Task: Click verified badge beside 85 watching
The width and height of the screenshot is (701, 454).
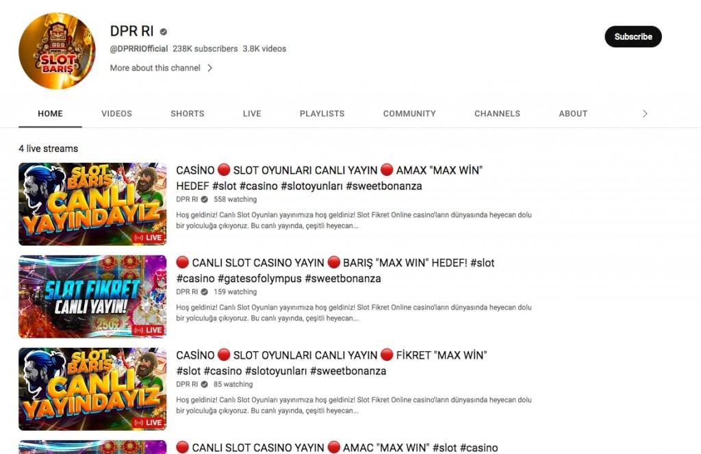Action: [204, 385]
